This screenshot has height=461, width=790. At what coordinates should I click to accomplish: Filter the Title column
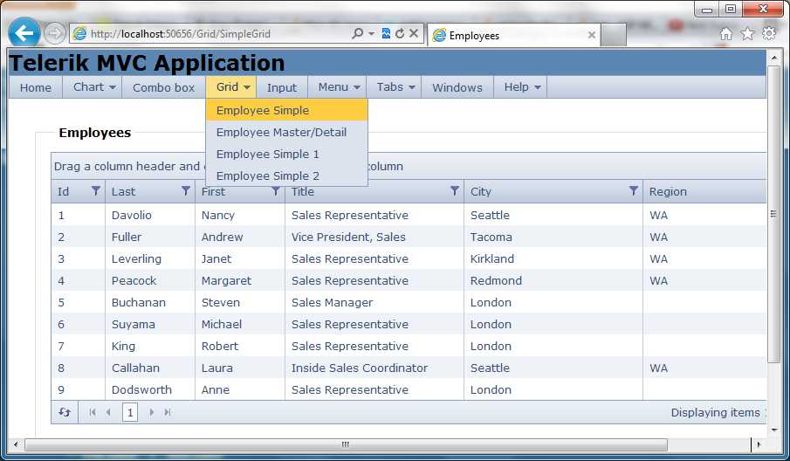(x=455, y=191)
